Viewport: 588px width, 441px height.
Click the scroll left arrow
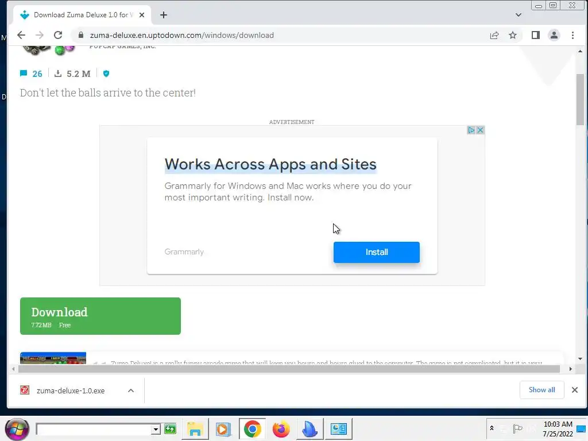coord(14,369)
